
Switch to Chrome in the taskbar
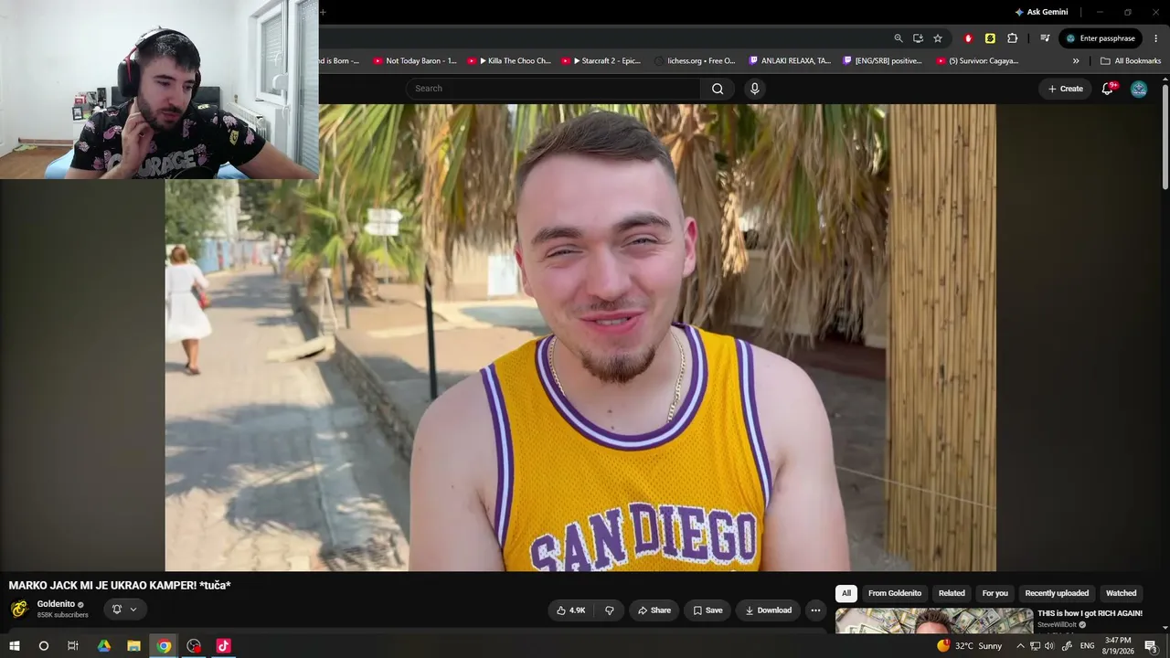(x=164, y=646)
